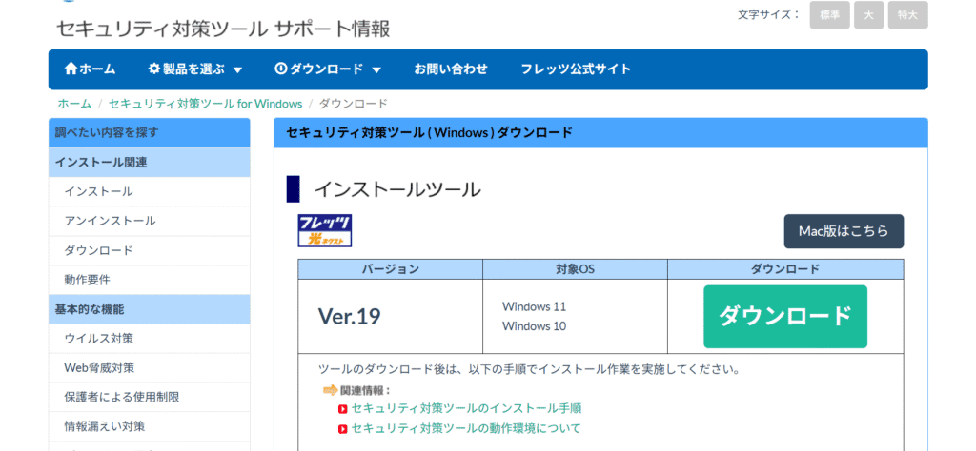Click the 調べたい内容を探す sidebar heading

pos(150,132)
